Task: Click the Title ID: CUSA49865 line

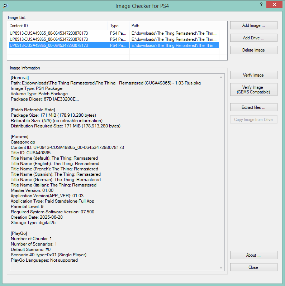Action: click(30, 153)
